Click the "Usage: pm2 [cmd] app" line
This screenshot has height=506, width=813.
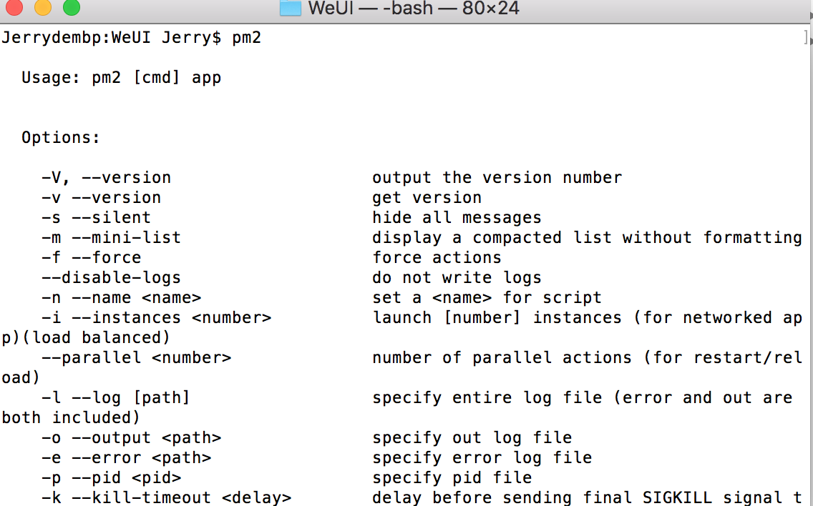121,78
